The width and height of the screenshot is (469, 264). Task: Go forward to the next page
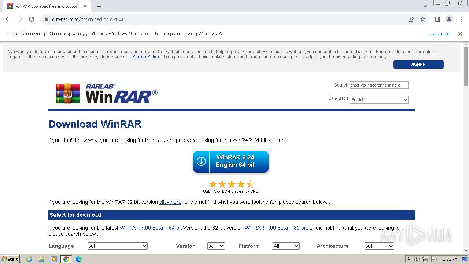pos(20,19)
